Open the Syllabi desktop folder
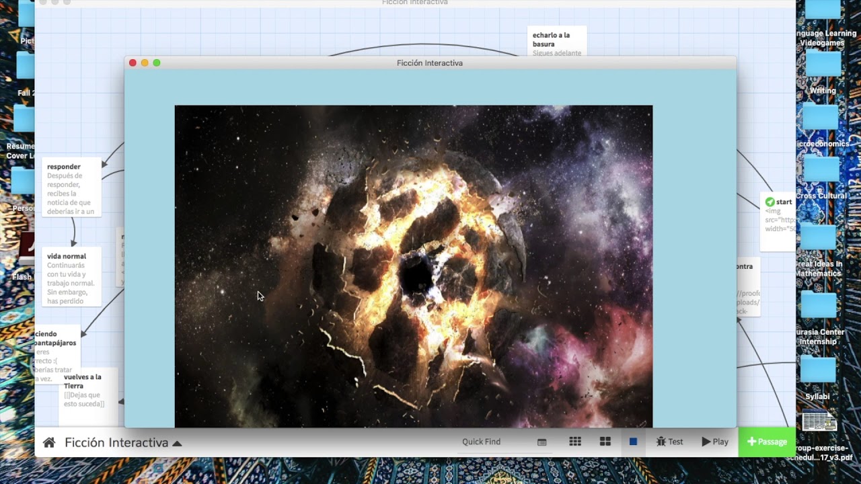Screen dimensions: 861x484 (818, 376)
